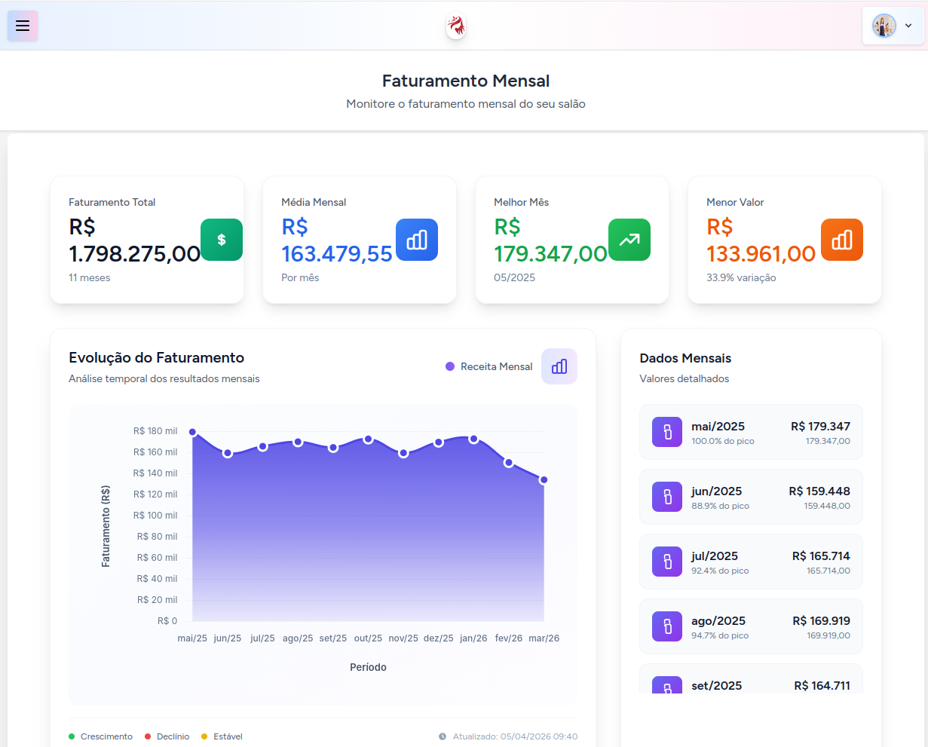Image resolution: width=928 pixels, height=747 pixels.
Task: Click '100.0% do pico' text
Action: click(x=723, y=441)
